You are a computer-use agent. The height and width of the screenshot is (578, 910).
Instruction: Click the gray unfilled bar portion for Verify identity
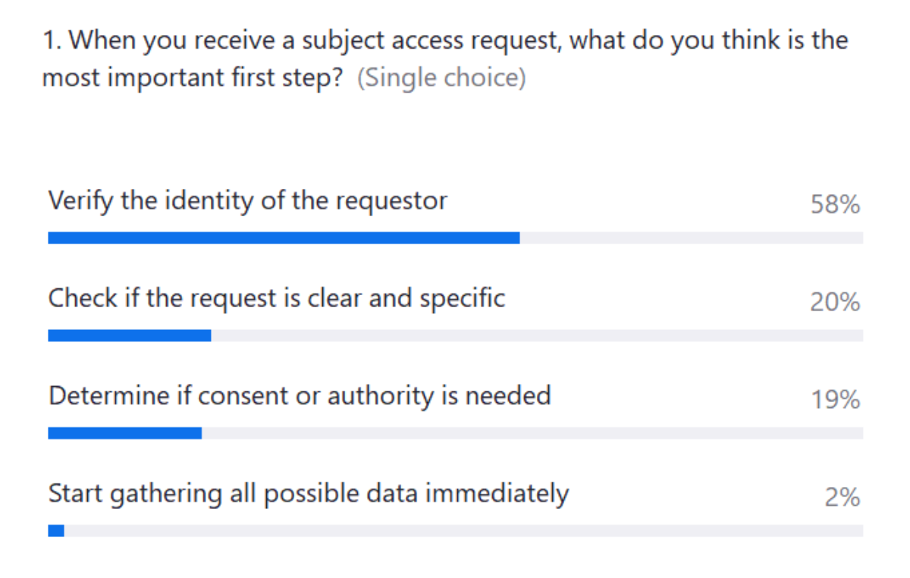[x=691, y=238]
